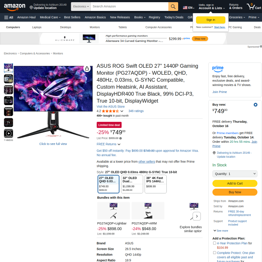This screenshot has width=262, height=262.
Task: Select the Buy new radio button
Action: (x=255, y=105)
